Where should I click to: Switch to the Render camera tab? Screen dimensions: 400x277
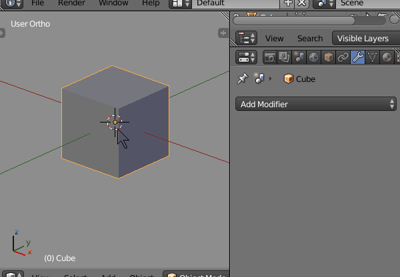coord(270,57)
